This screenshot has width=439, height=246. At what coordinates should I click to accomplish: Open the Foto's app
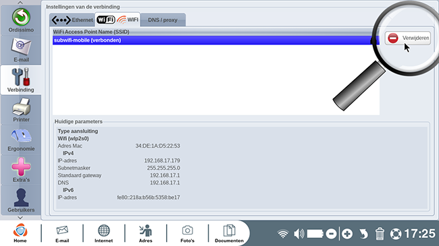(x=187, y=233)
